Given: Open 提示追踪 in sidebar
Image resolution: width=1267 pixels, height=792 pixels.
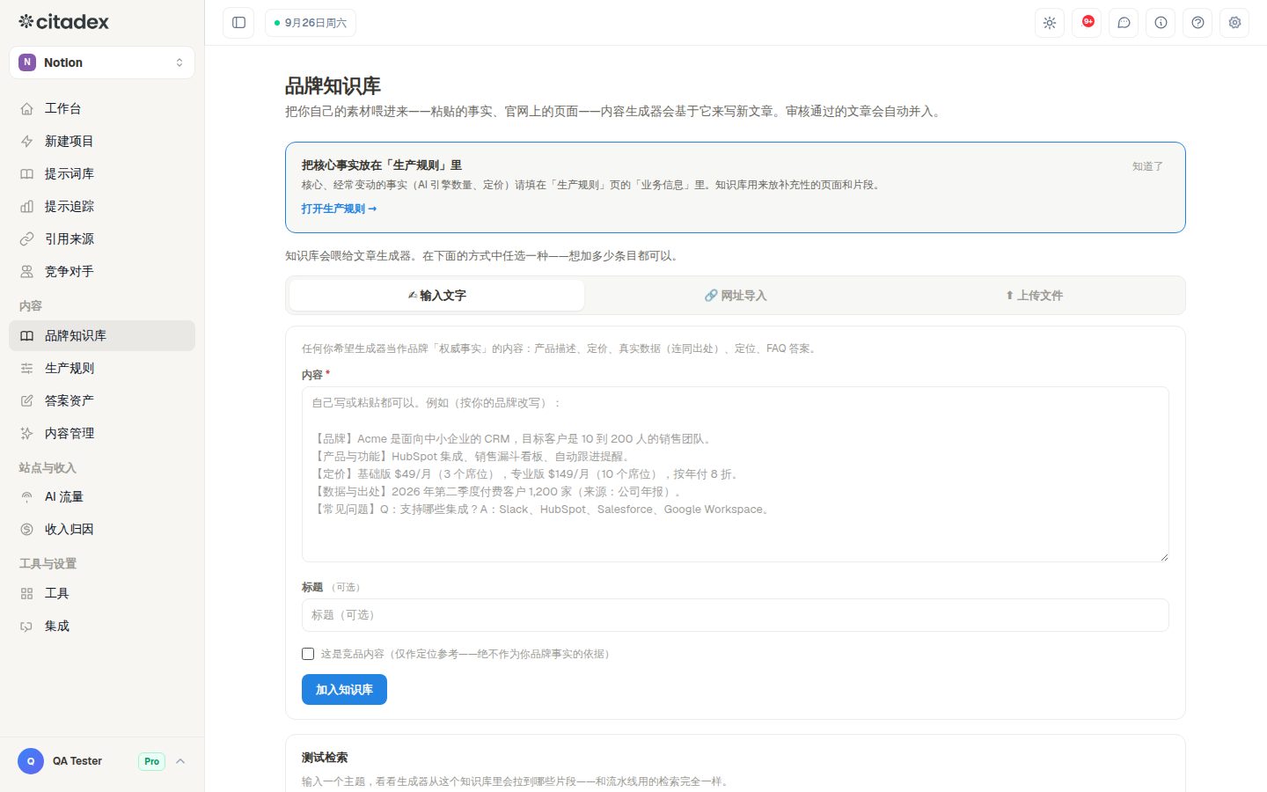Looking at the screenshot, I should click(x=102, y=206).
